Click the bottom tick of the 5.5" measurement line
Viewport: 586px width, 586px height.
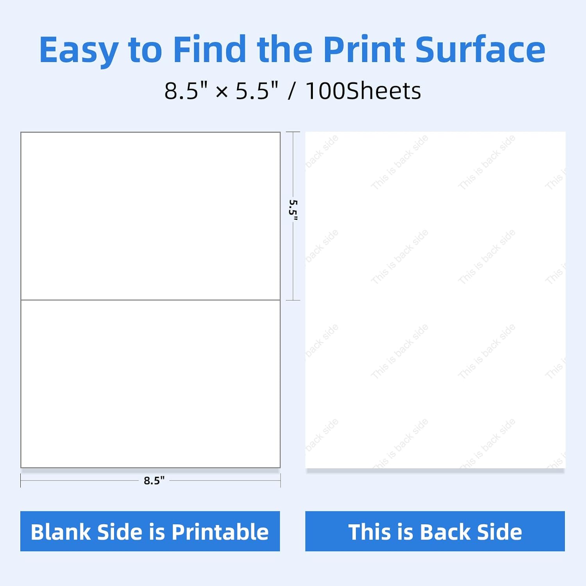pyautogui.click(x=293, y=300)
